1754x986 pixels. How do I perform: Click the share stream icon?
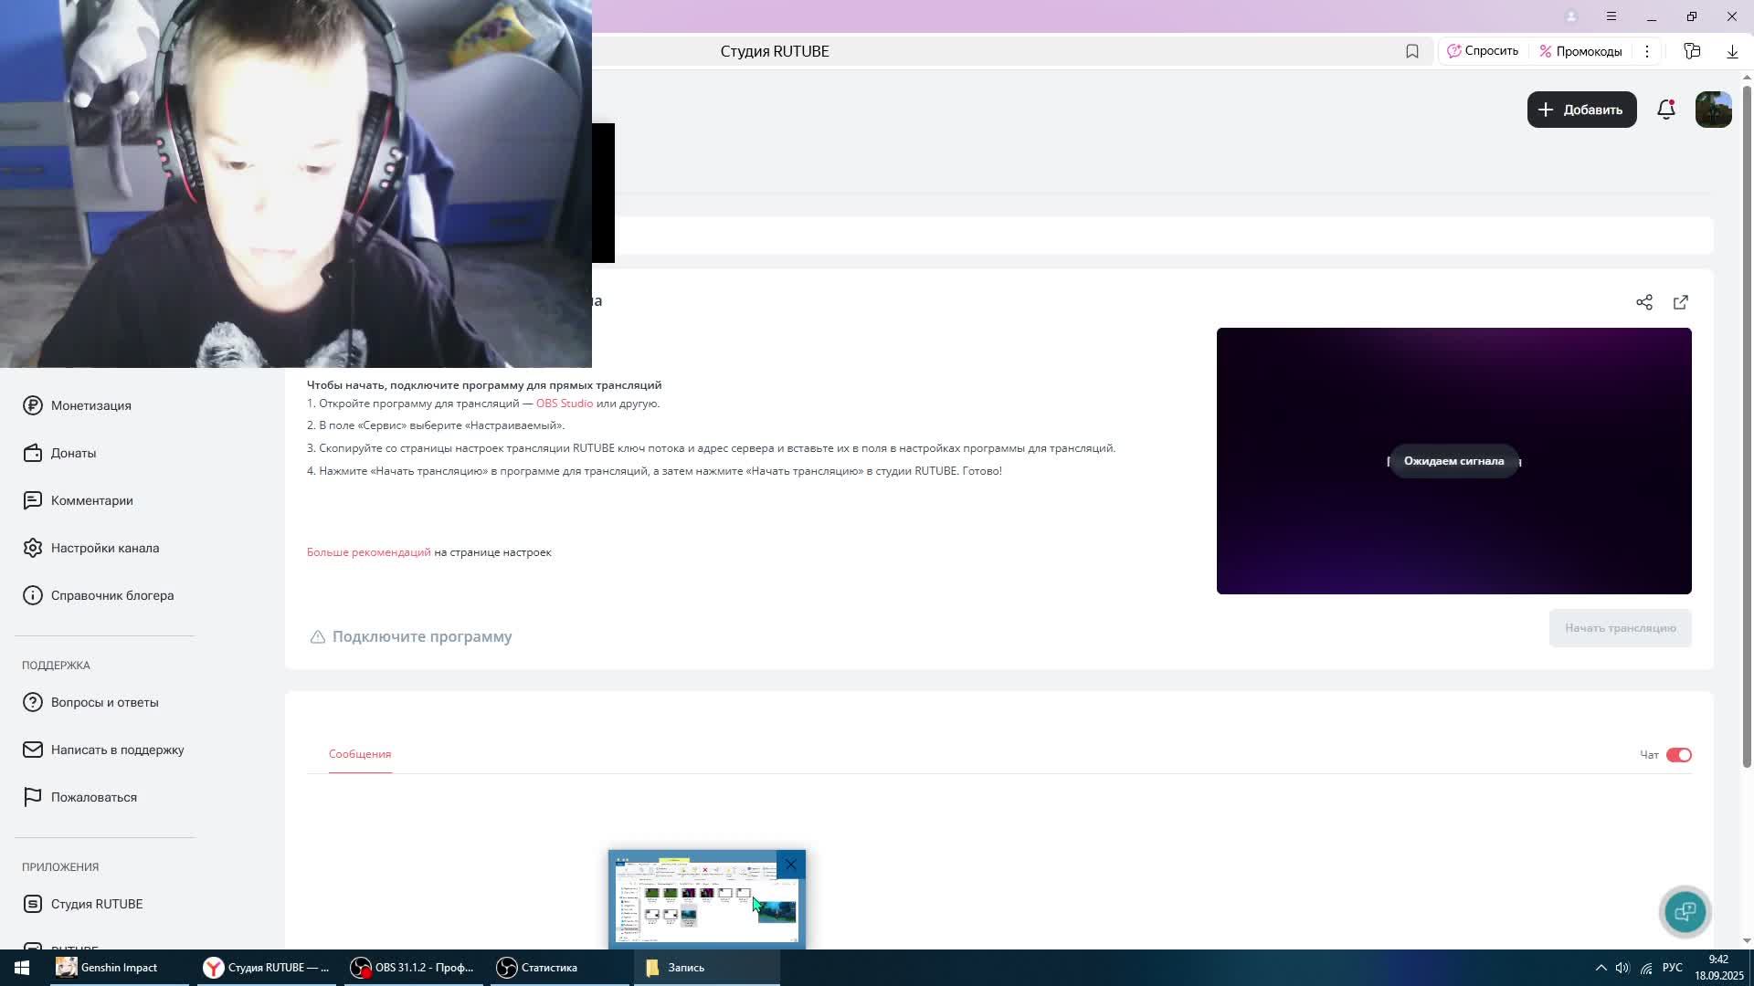(1643, 302)
